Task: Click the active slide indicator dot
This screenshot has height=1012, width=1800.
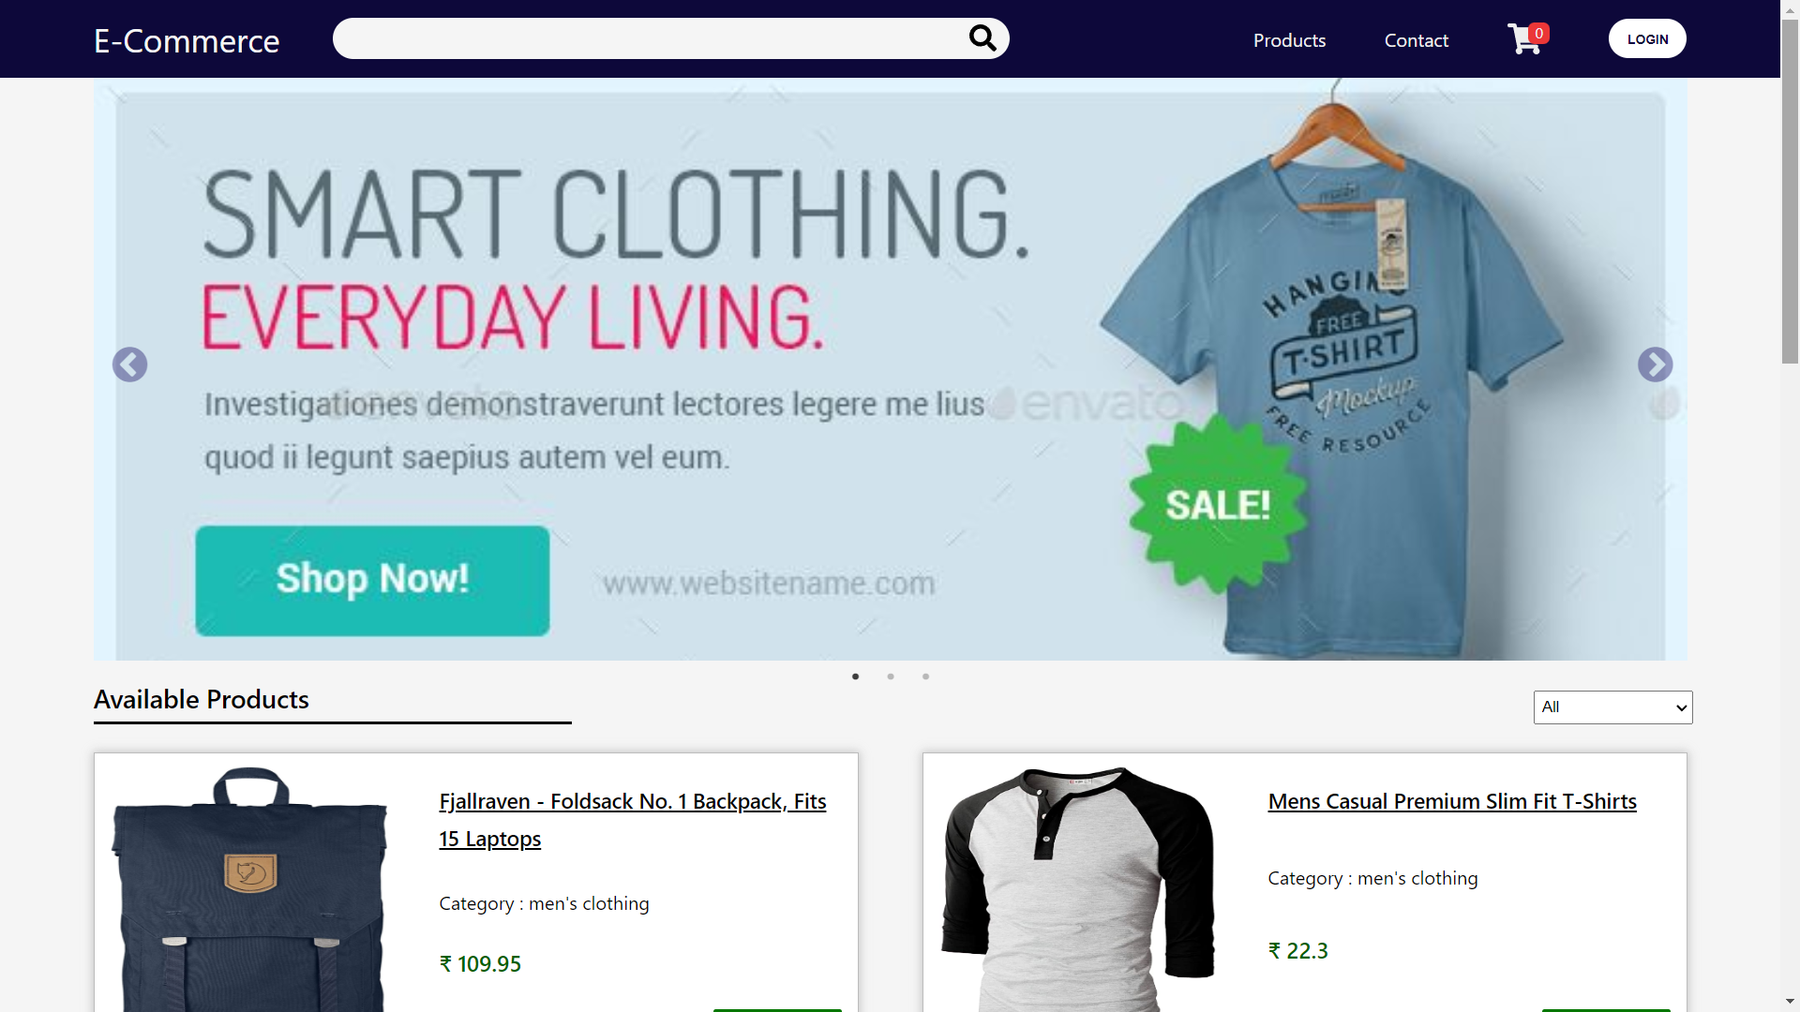Action: tap(856, 676)
